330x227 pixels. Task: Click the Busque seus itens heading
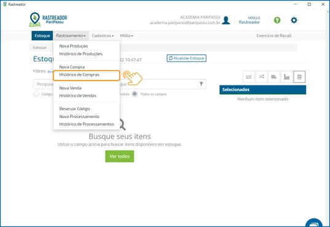point(120,137)
